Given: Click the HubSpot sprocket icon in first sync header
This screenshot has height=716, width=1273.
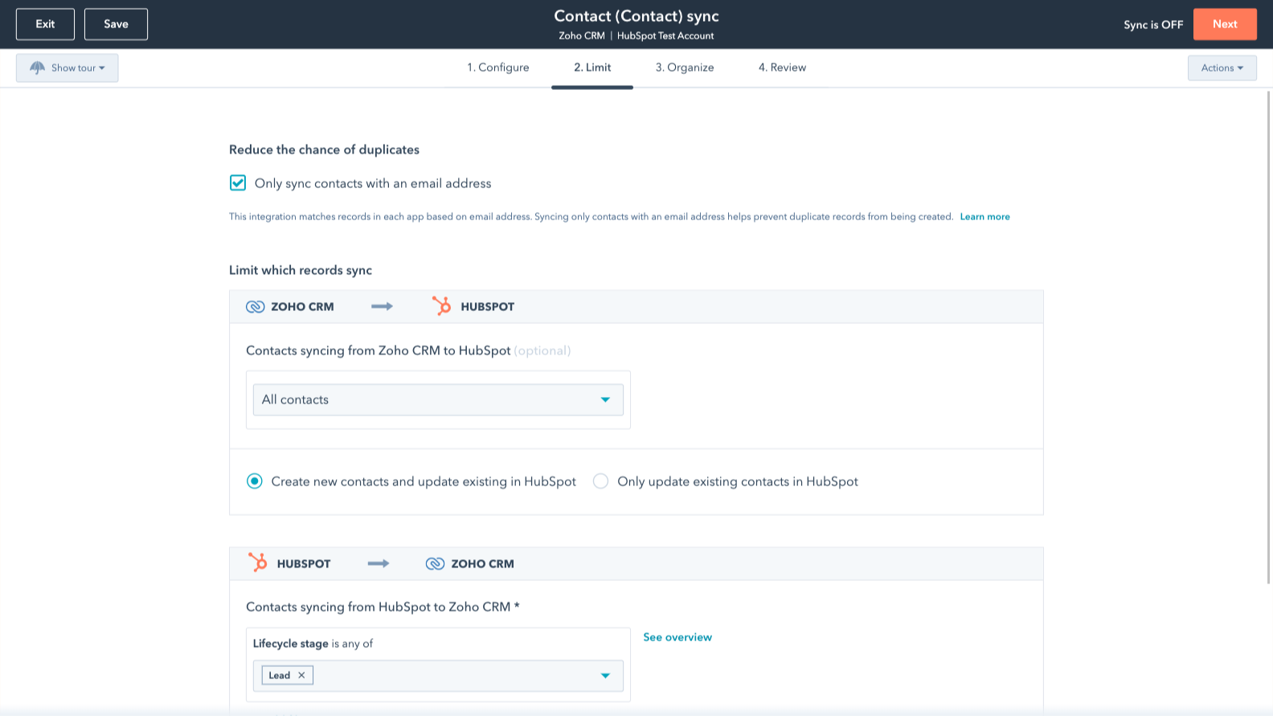Looking at the screenshot, I should [441, 306].
